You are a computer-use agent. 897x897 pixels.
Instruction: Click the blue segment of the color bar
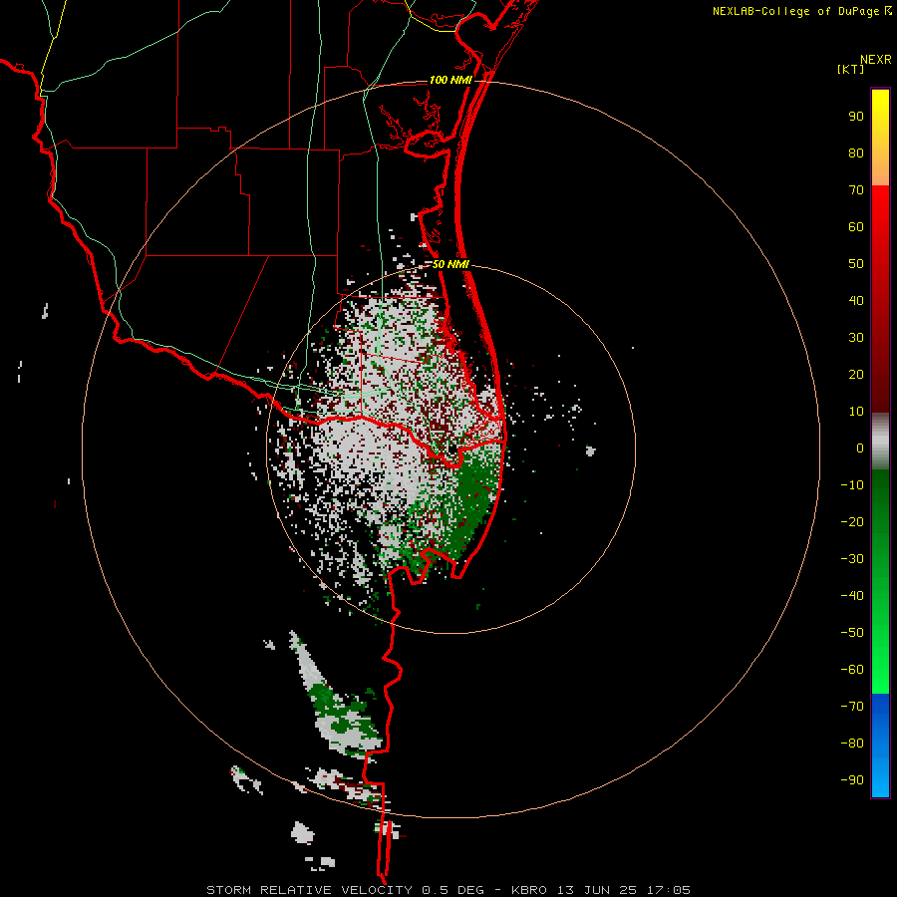pos(880,746)
